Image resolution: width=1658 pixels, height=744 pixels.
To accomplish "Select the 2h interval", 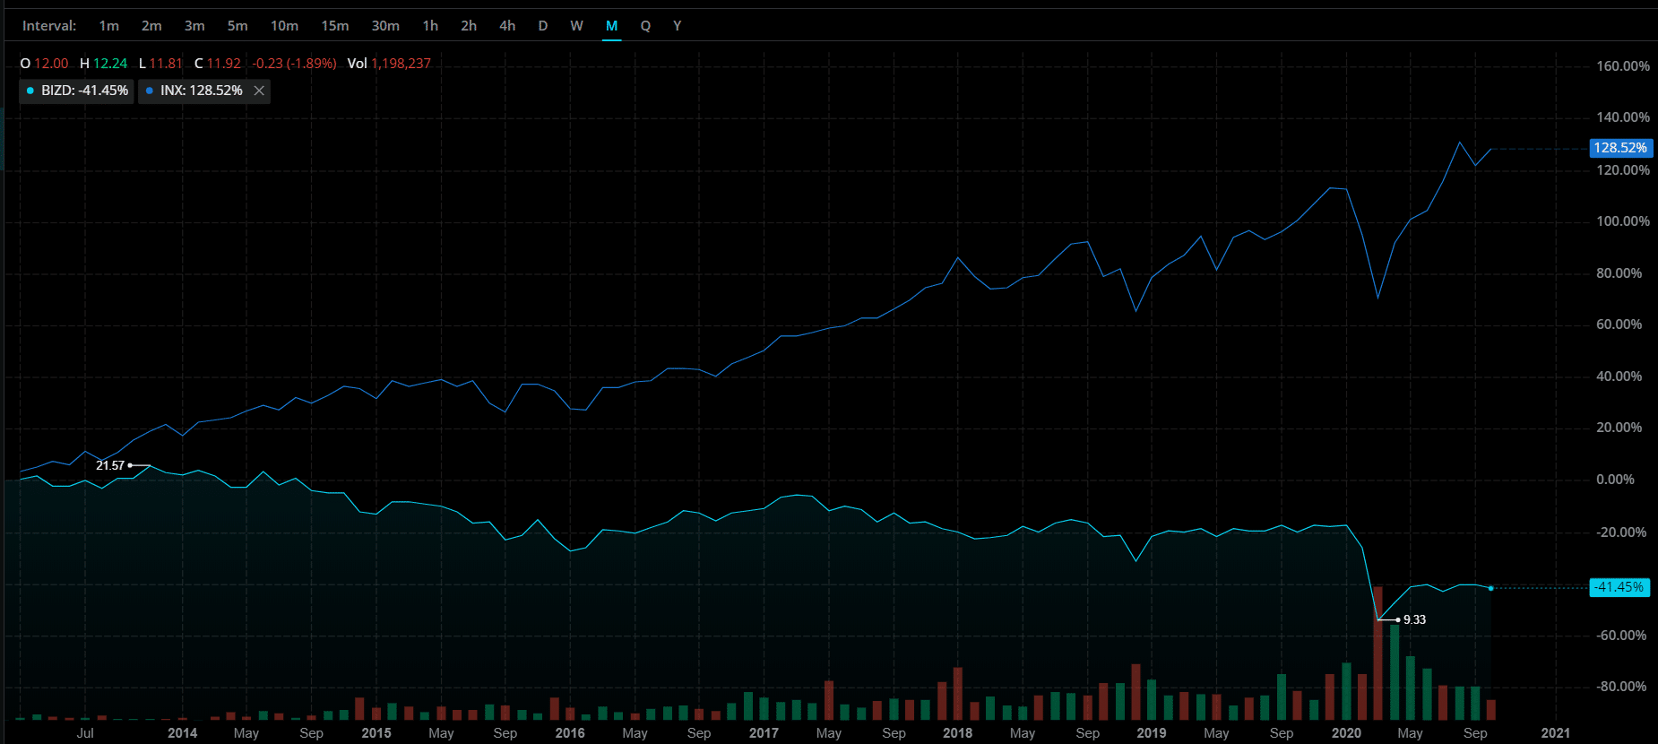I will point(469,26).
